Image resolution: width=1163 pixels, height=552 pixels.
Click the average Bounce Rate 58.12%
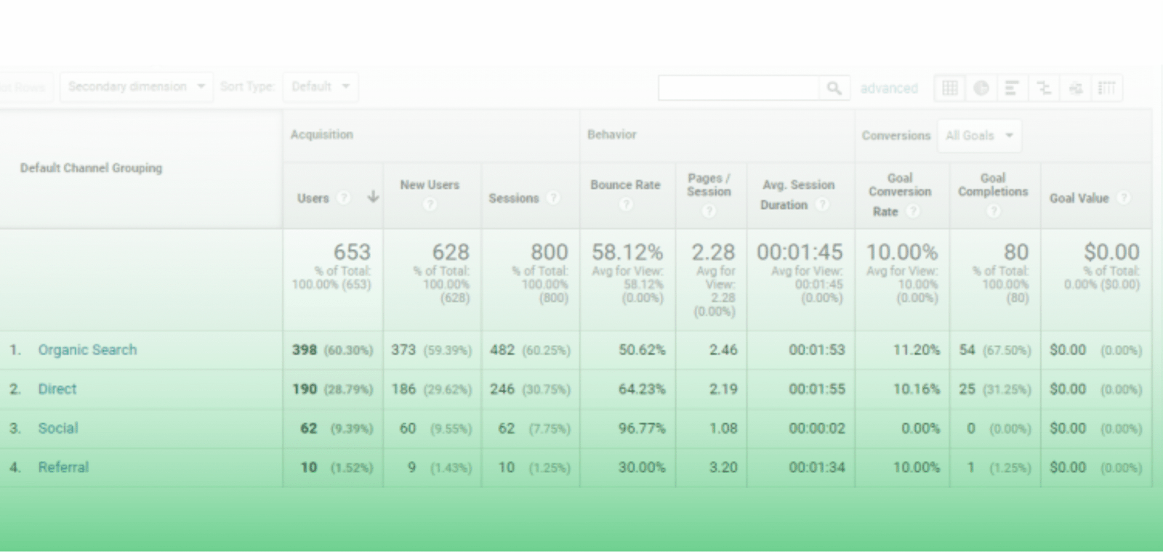(627, 252)
